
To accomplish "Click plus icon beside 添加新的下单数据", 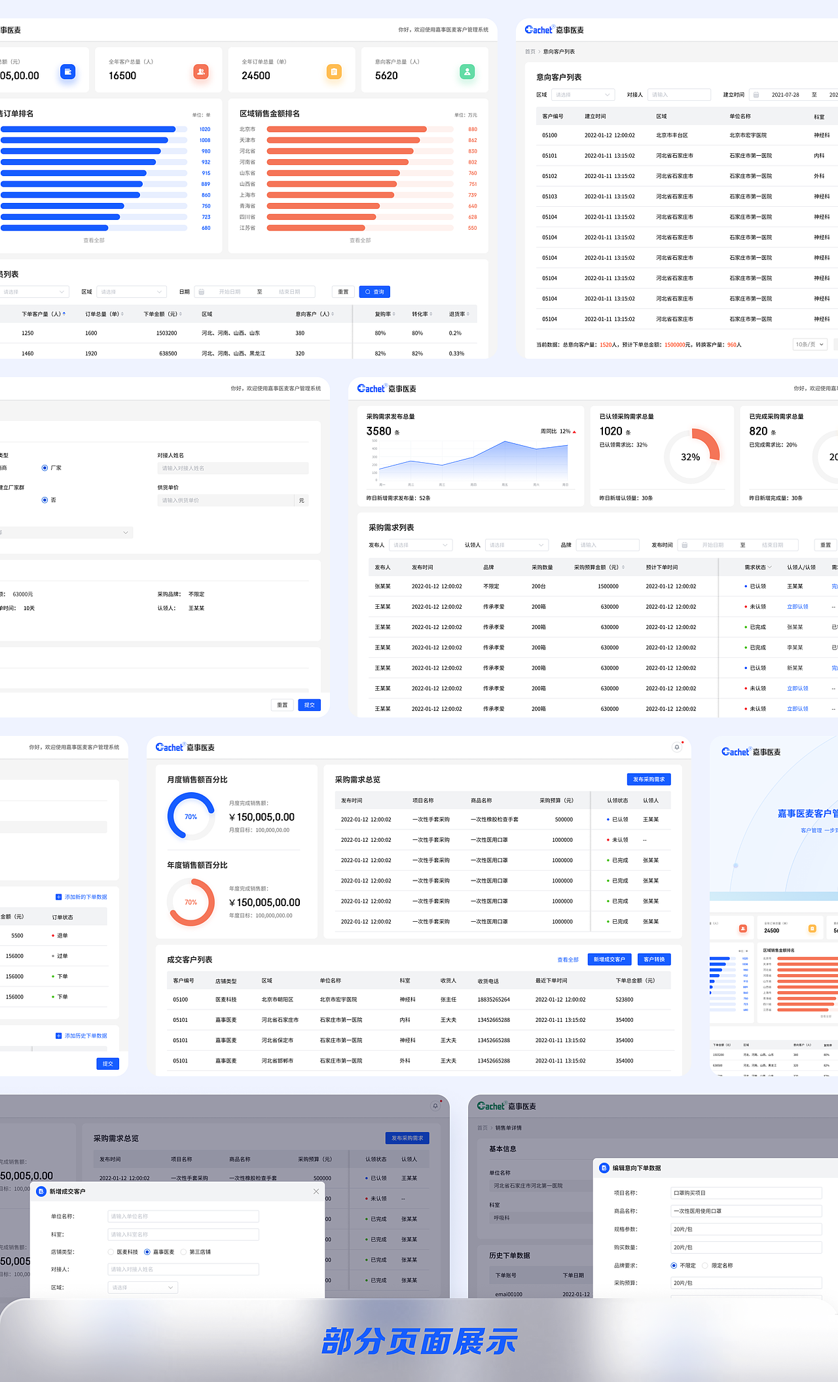I will (58, 897).
